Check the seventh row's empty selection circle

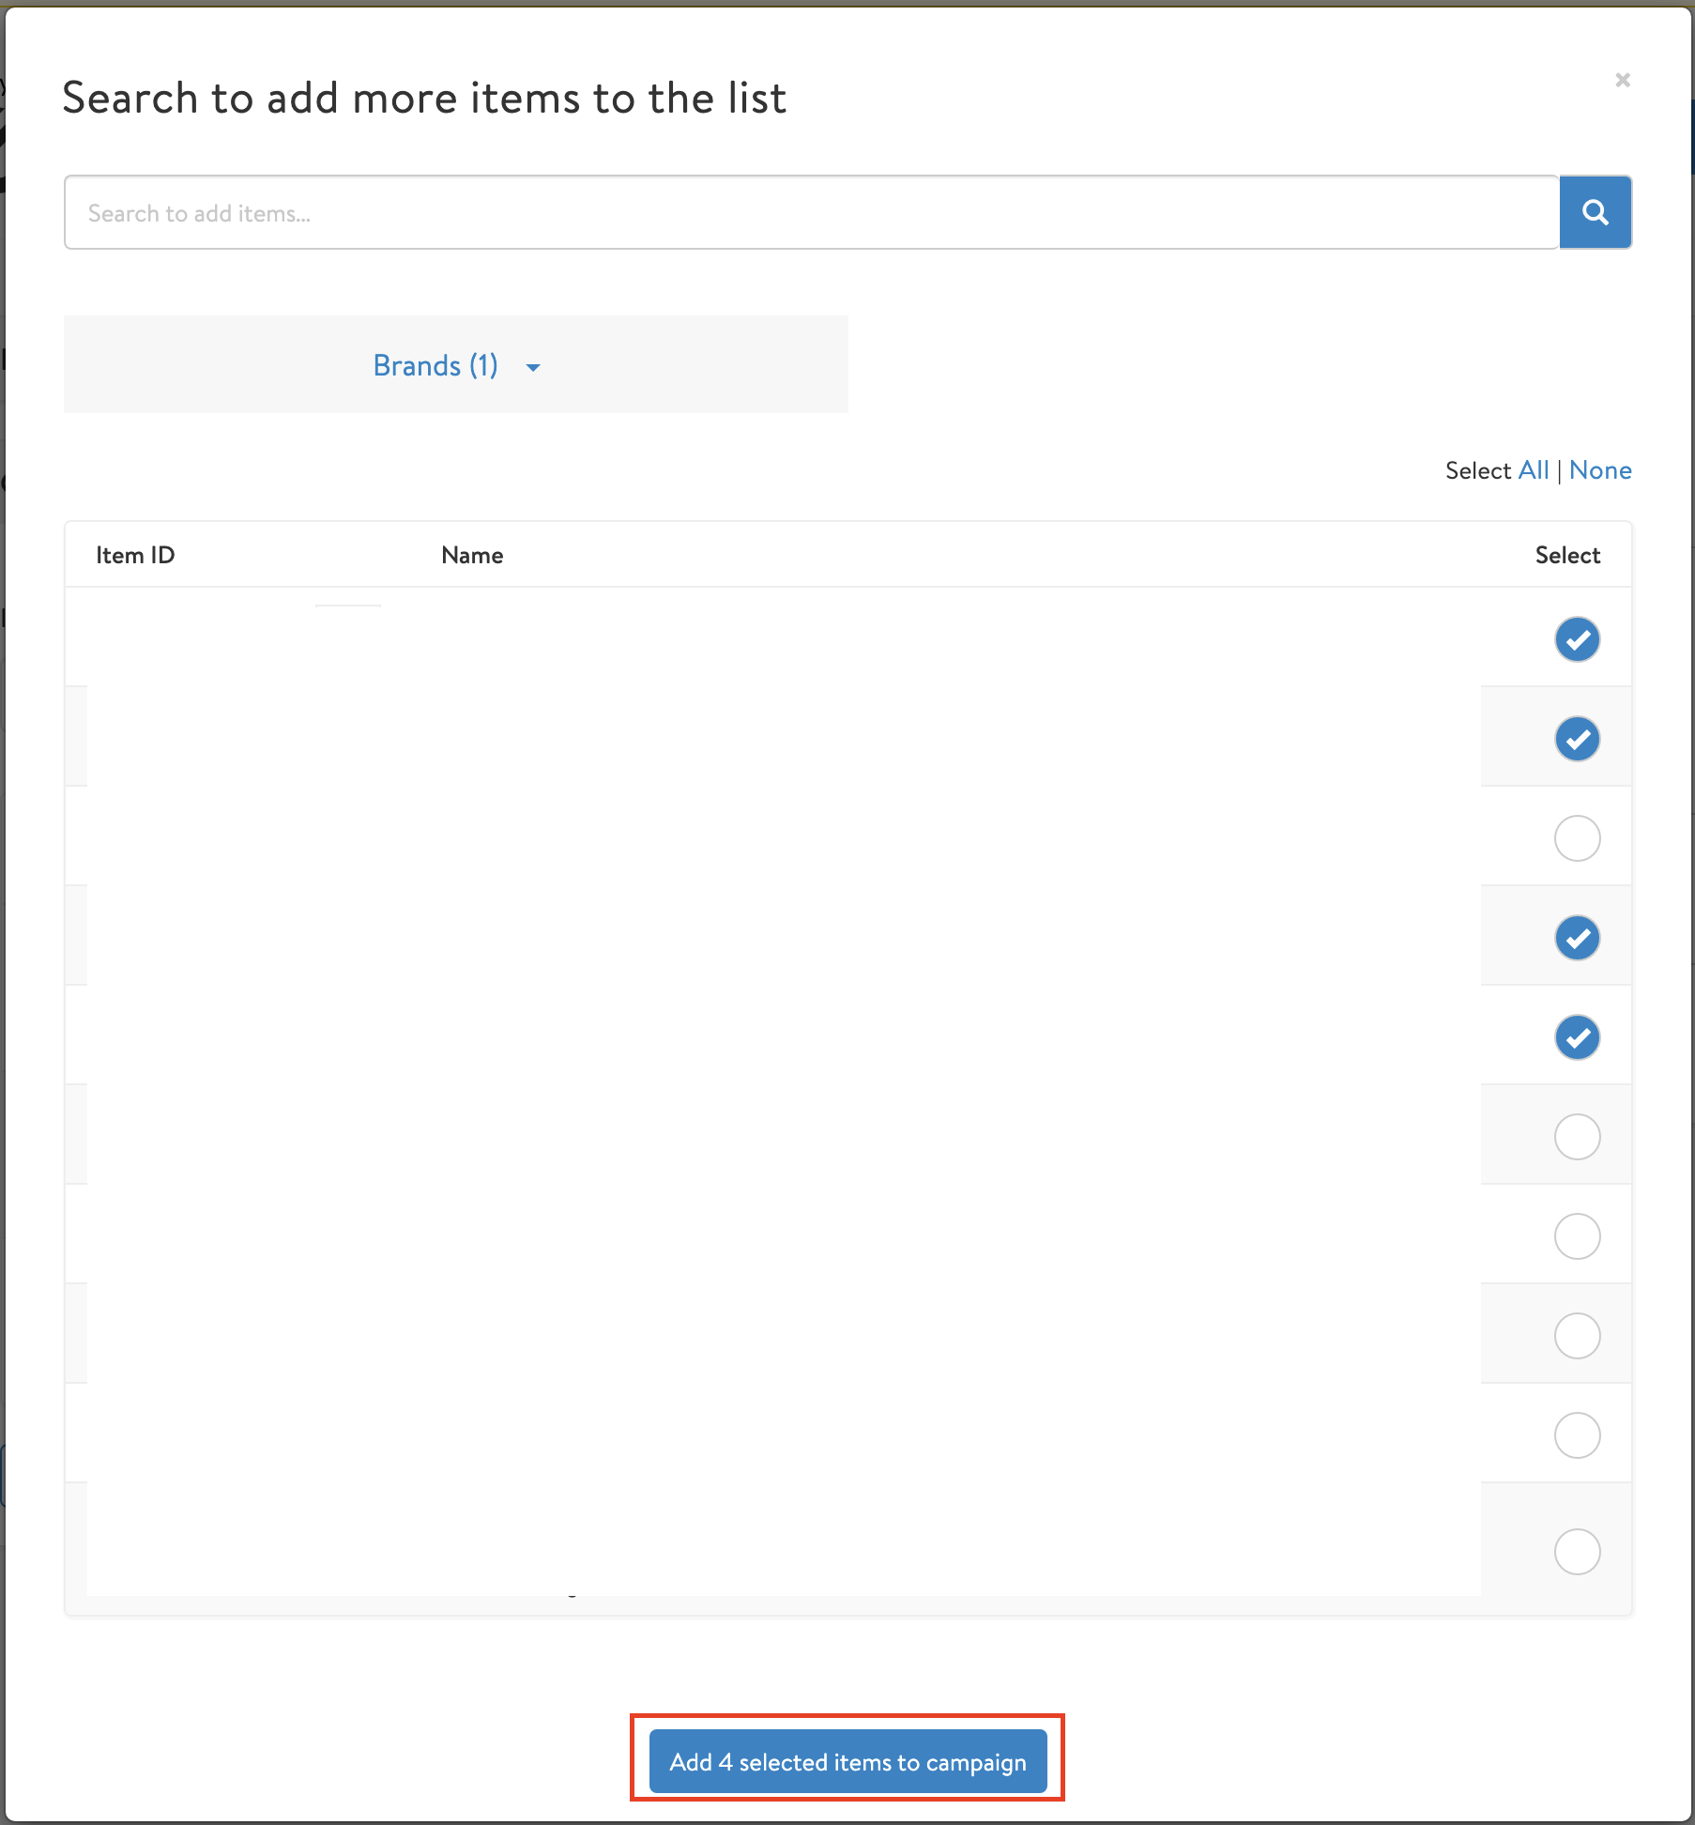(1577, 1236)
